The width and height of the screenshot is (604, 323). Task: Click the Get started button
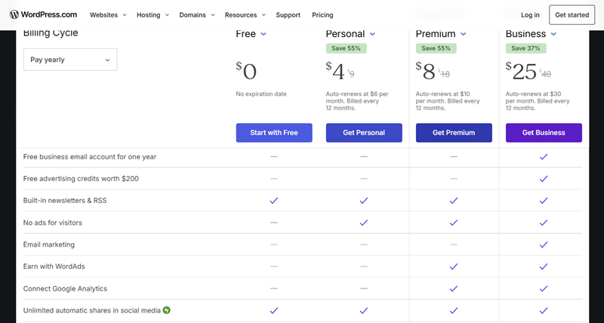click(x=572, y=15)
